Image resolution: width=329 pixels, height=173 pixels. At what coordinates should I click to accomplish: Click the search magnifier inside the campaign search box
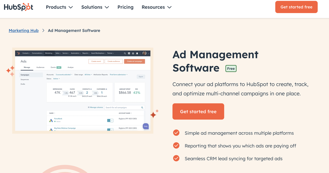(142, 107)
